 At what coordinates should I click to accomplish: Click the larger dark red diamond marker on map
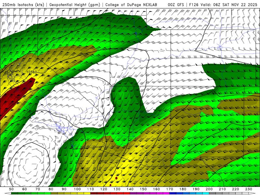tap(116, 178)
